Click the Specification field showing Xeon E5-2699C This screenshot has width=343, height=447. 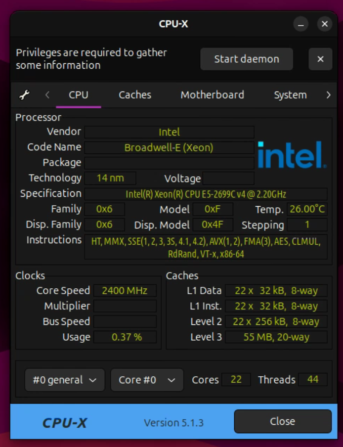(206, 194)
